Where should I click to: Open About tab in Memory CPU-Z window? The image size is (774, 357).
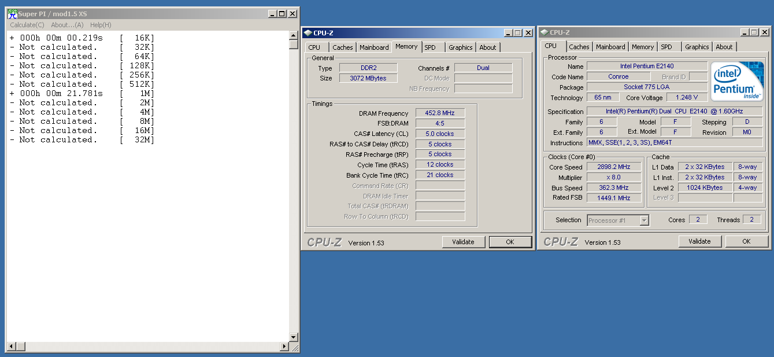click(488, 47)
